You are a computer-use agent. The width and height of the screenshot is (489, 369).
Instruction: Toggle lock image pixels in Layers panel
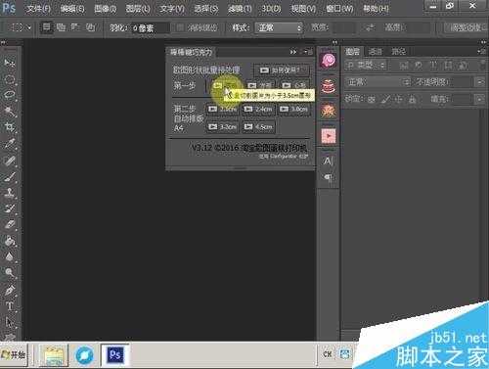click(386, 99)
